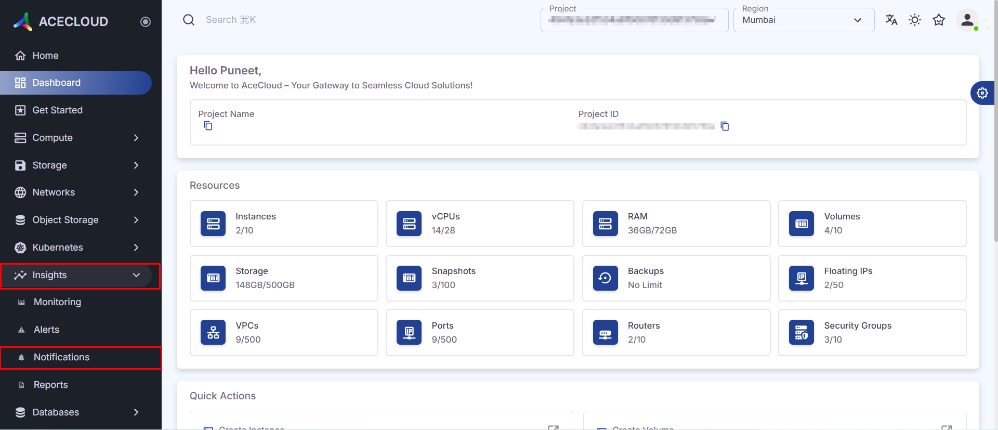Open the floating settings gear button

[982, 93]
